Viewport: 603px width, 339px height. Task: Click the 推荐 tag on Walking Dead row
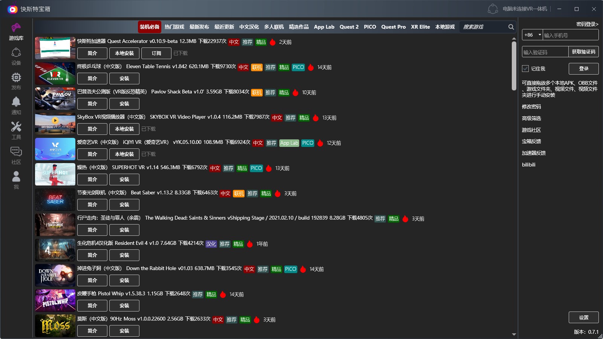point(380,218)
